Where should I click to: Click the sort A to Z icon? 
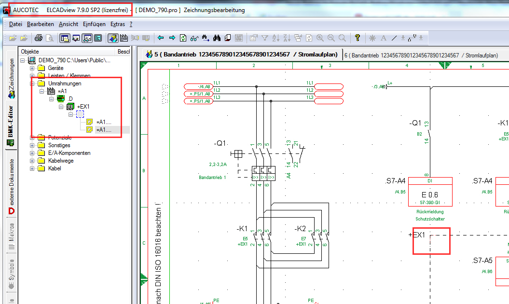276,38
